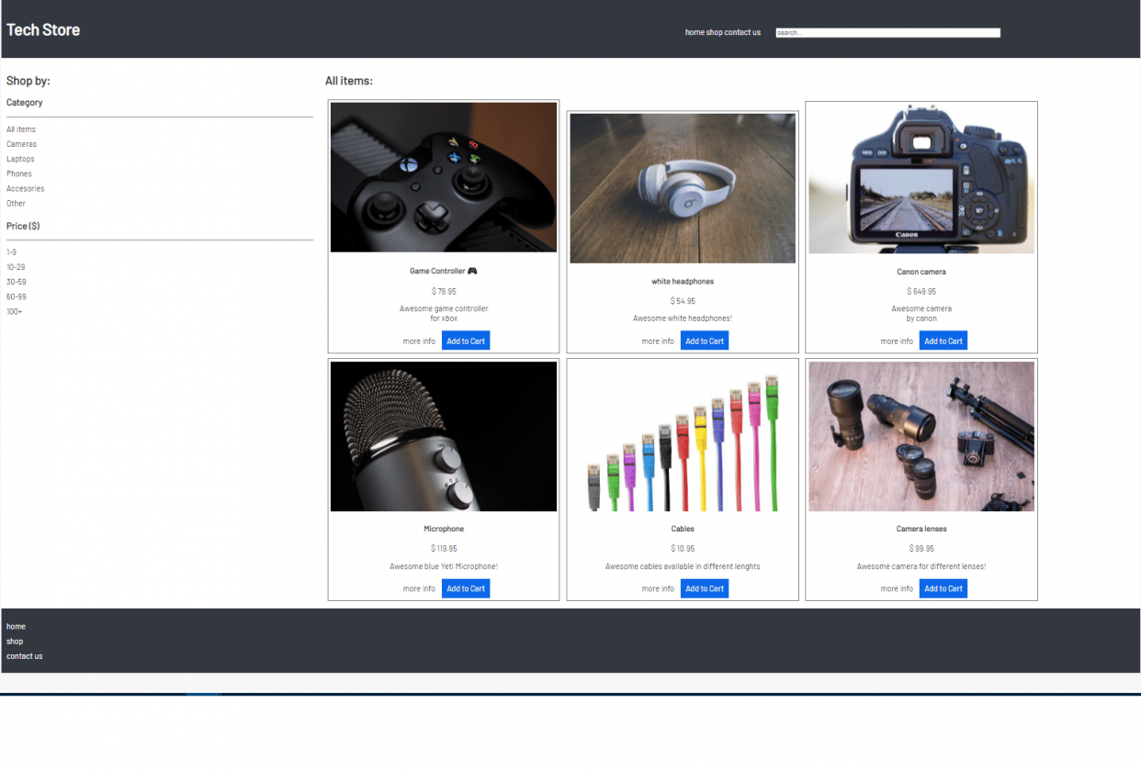The width and height of the screenshot is (1141, 770).
Task: Add the Microphone to cart
Action: pos(465,588)
